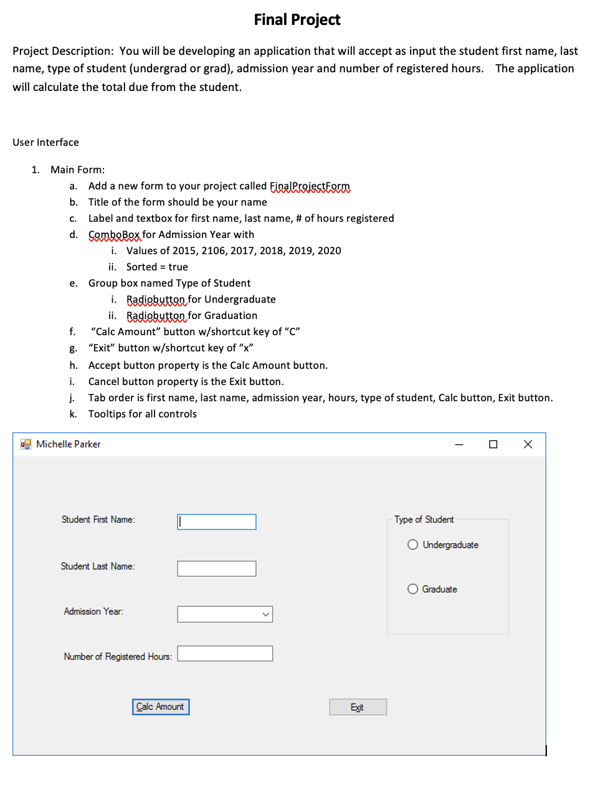Click the Number of Registered Hours text box
The height and width of the screenshot is (785, 603).
(225, 653)
